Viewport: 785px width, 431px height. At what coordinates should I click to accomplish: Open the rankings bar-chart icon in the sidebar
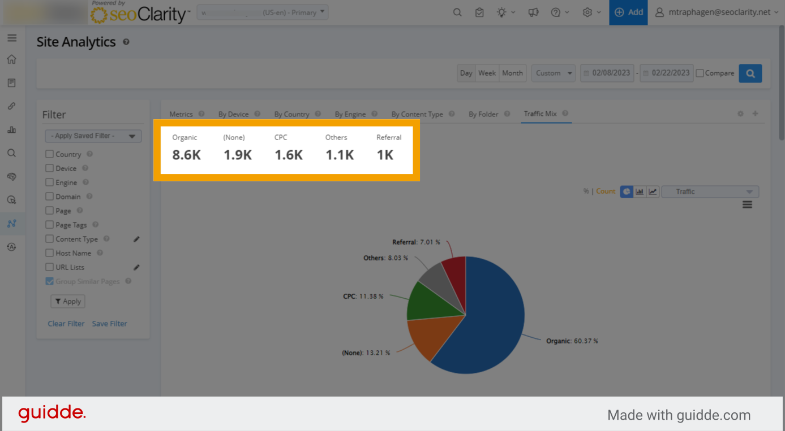[12, 129]
